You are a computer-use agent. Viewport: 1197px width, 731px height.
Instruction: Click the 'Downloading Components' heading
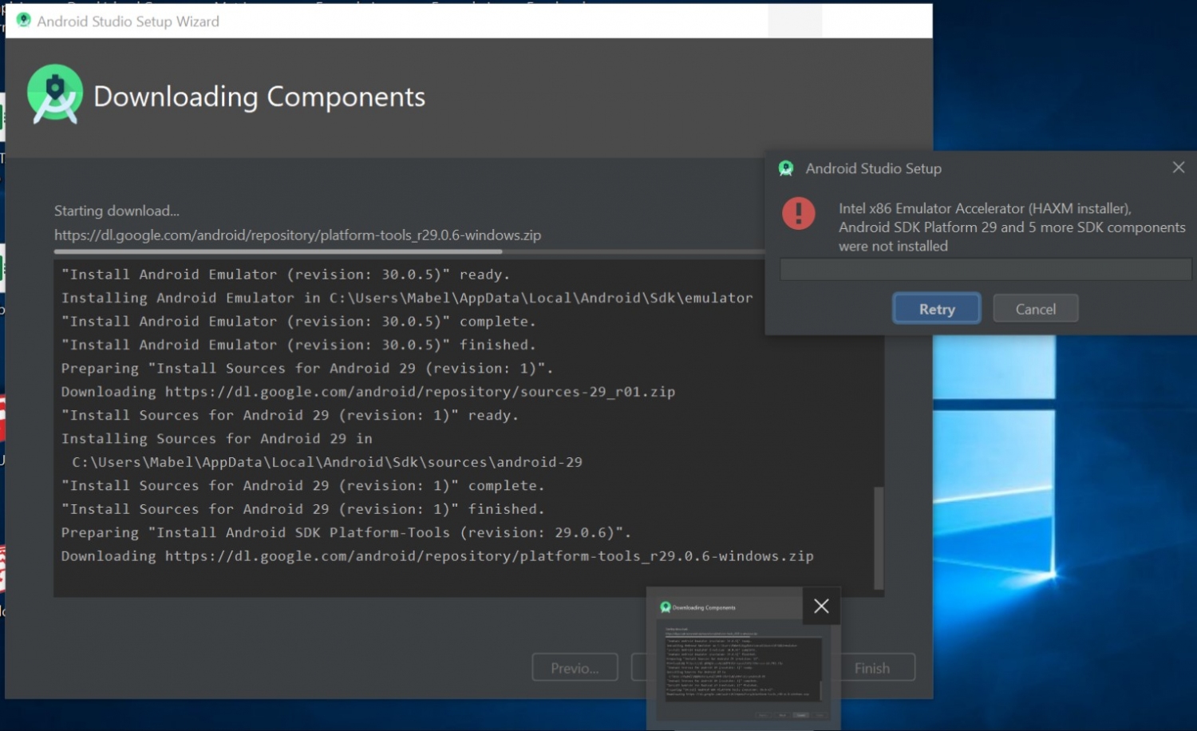click(259, 97)
